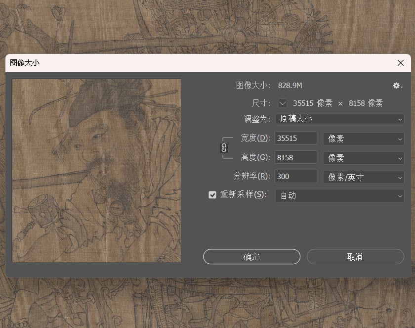Click the 高度(G) label
The image size is (415, 328).
click(255, 157)
